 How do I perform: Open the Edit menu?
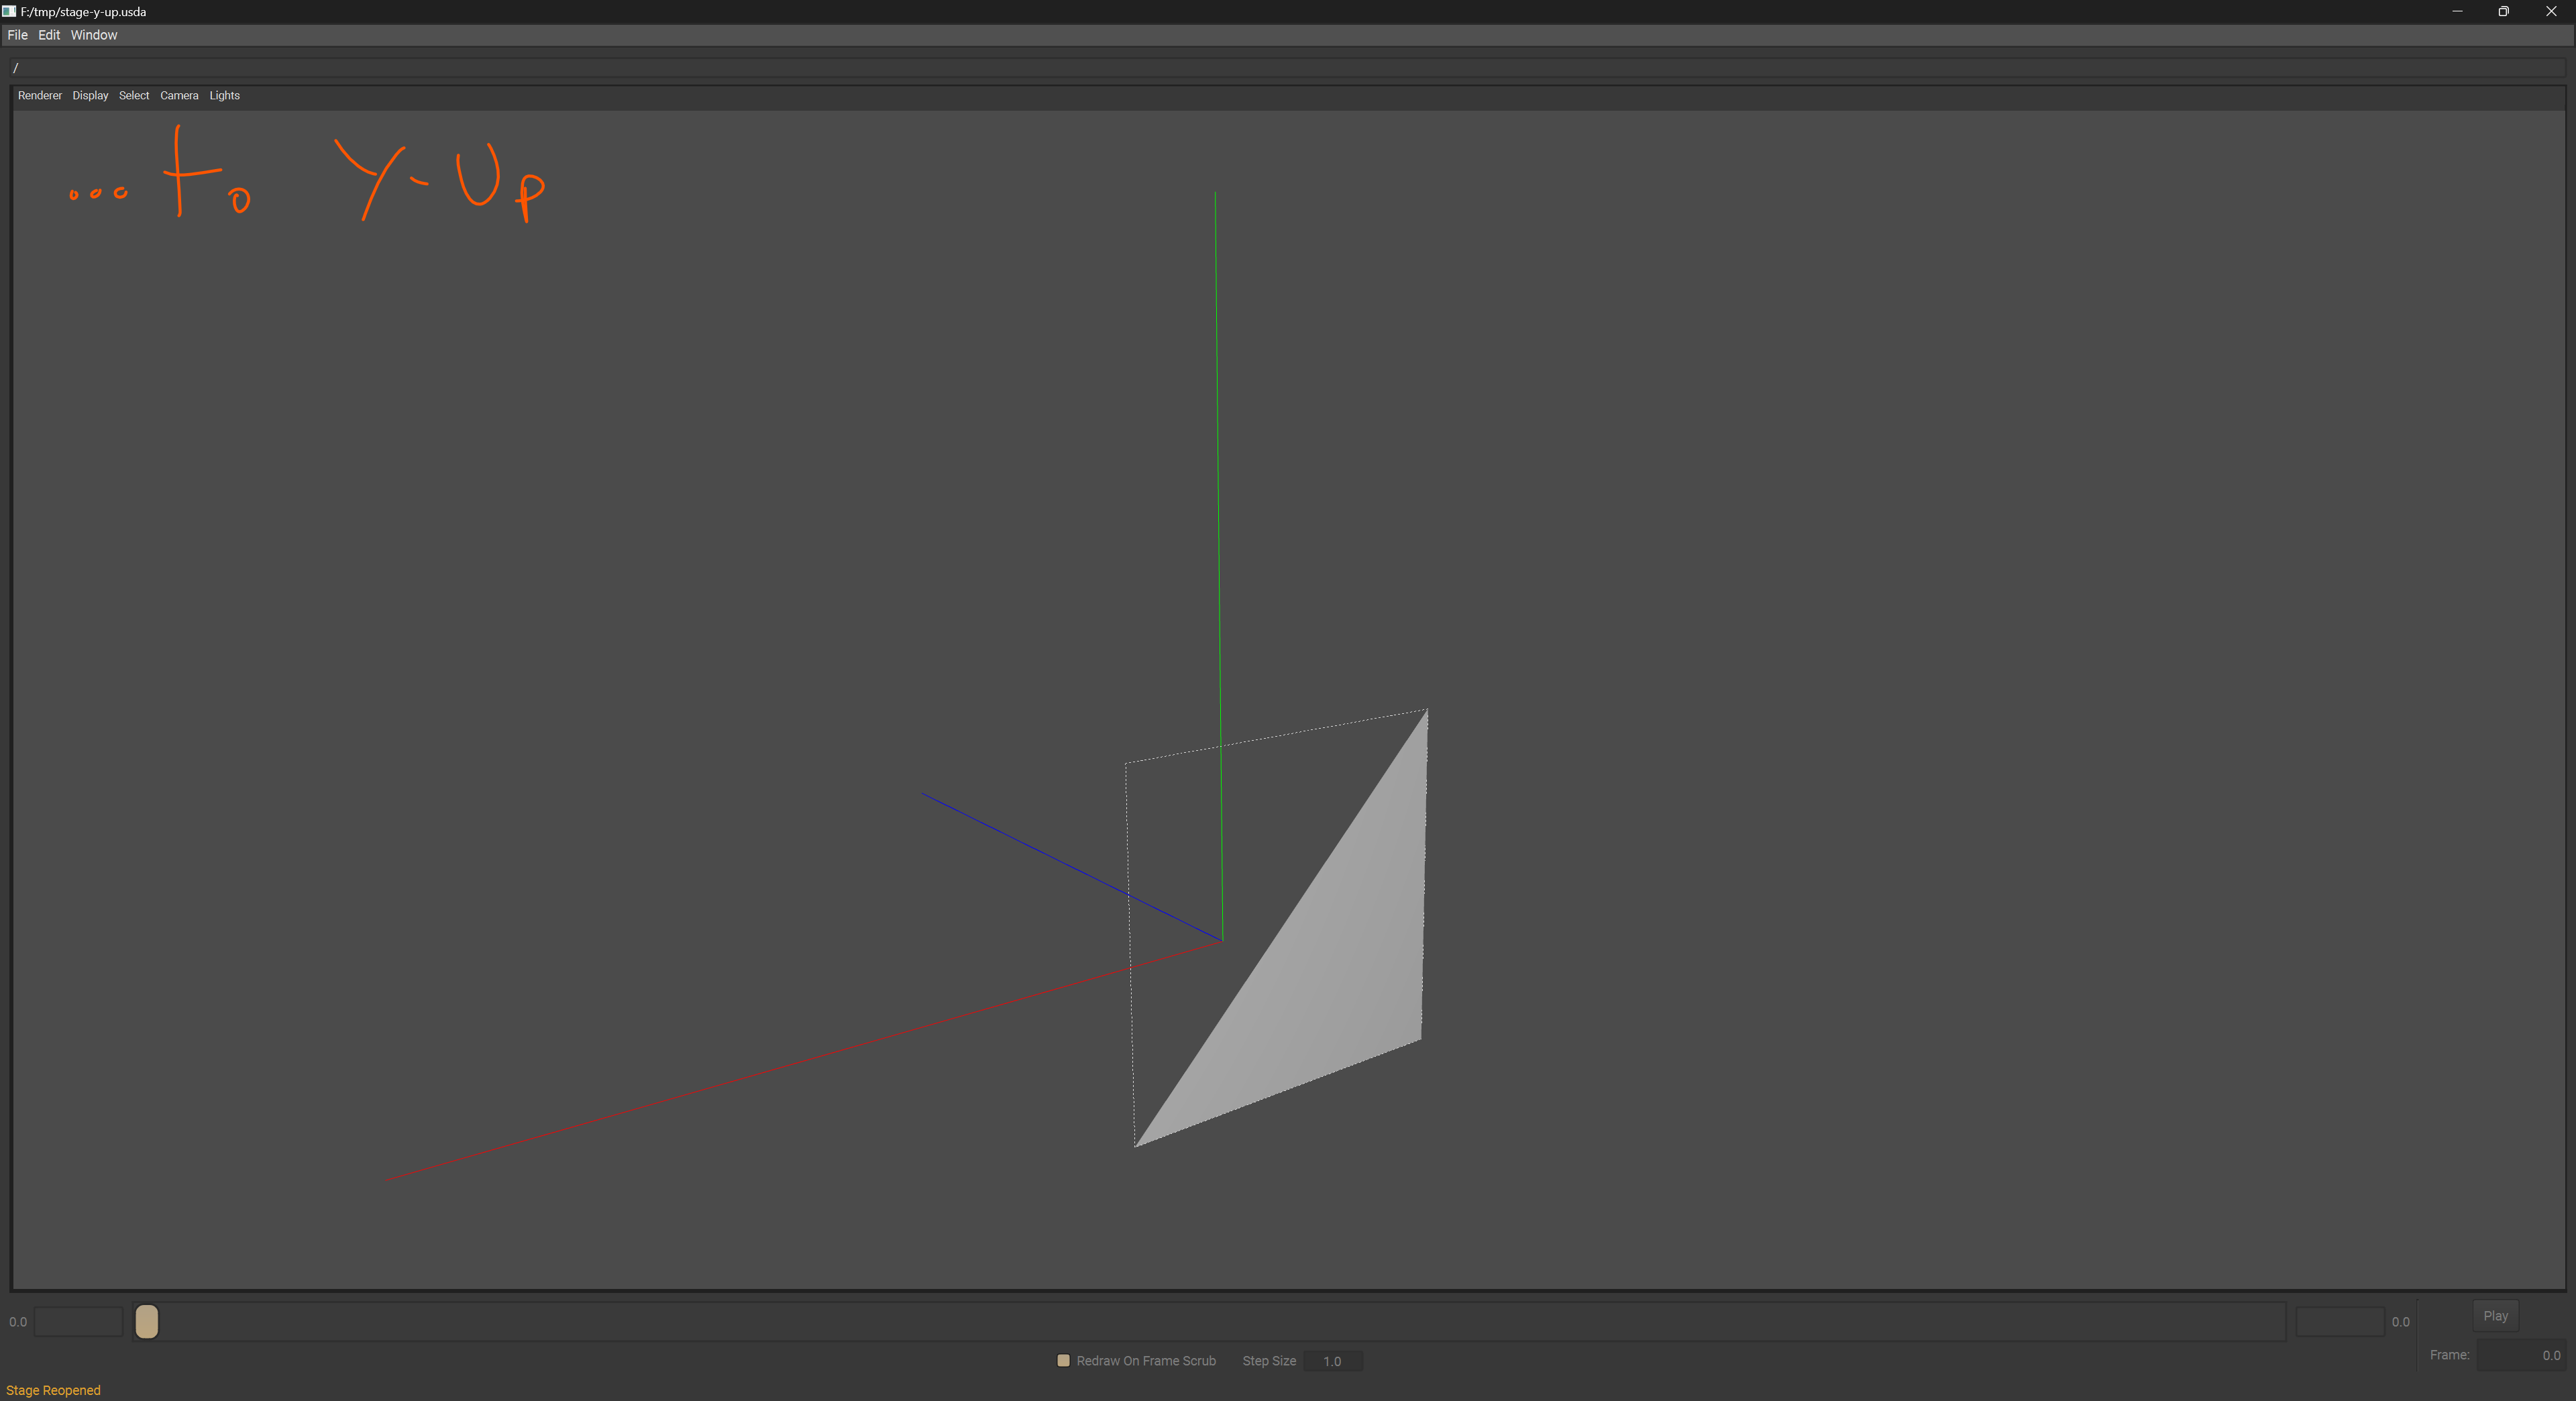(x=49, y=35)
